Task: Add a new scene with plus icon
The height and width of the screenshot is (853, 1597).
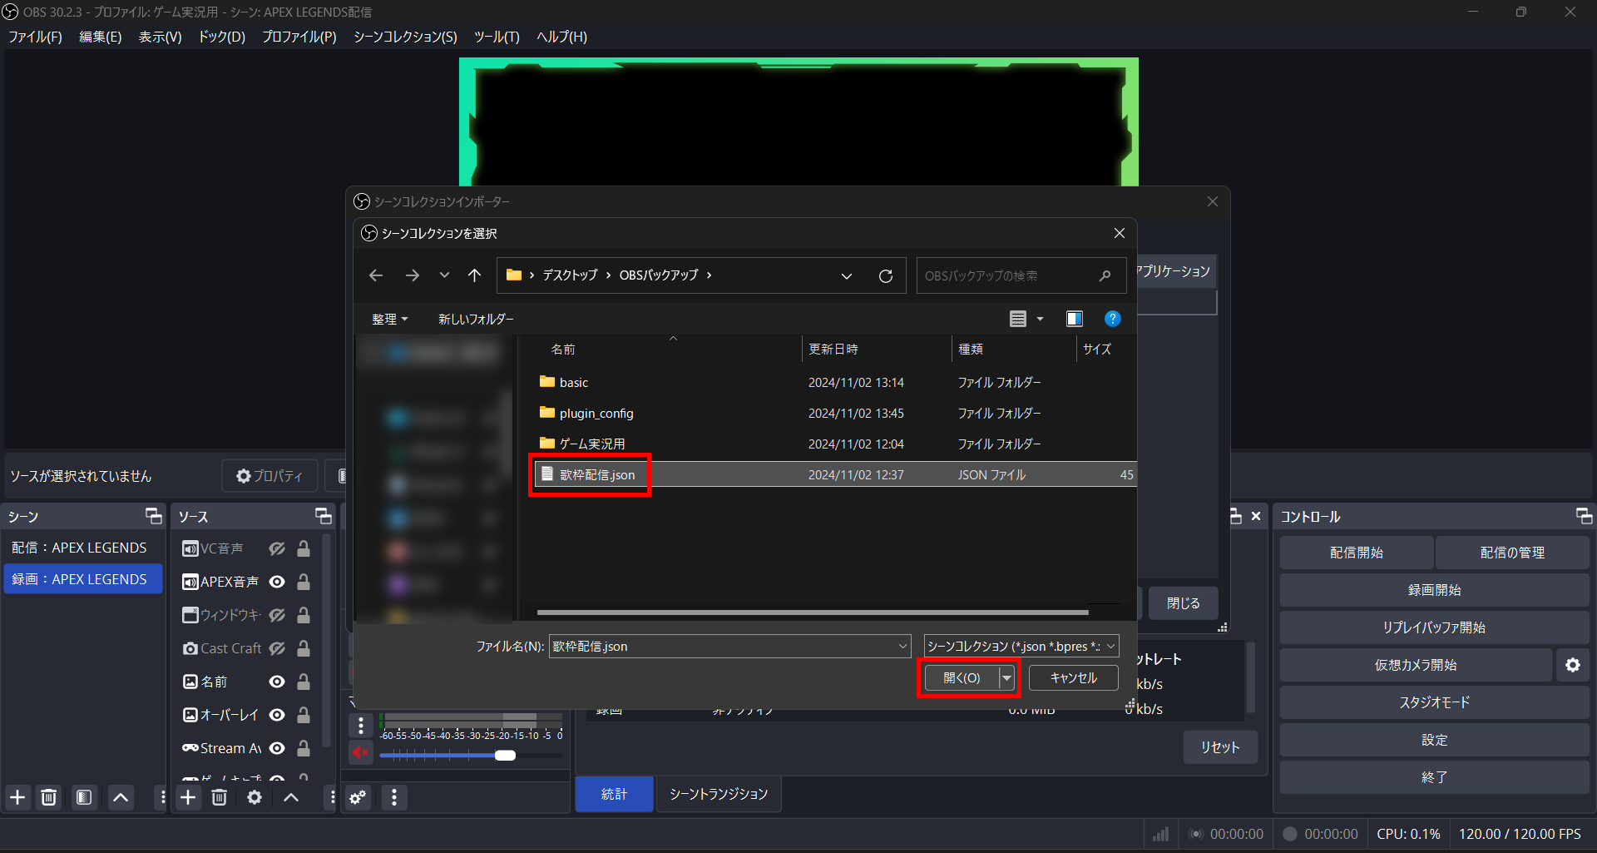Action: 17,797
